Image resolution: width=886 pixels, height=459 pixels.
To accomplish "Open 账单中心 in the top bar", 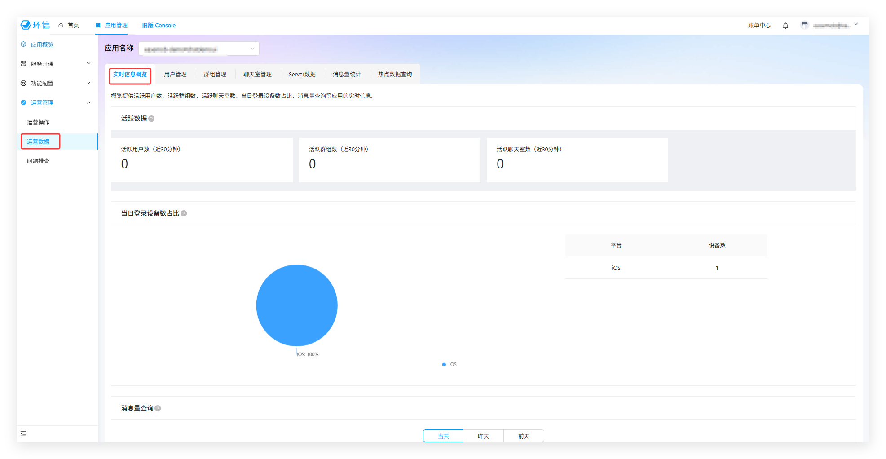I will 759,26.
